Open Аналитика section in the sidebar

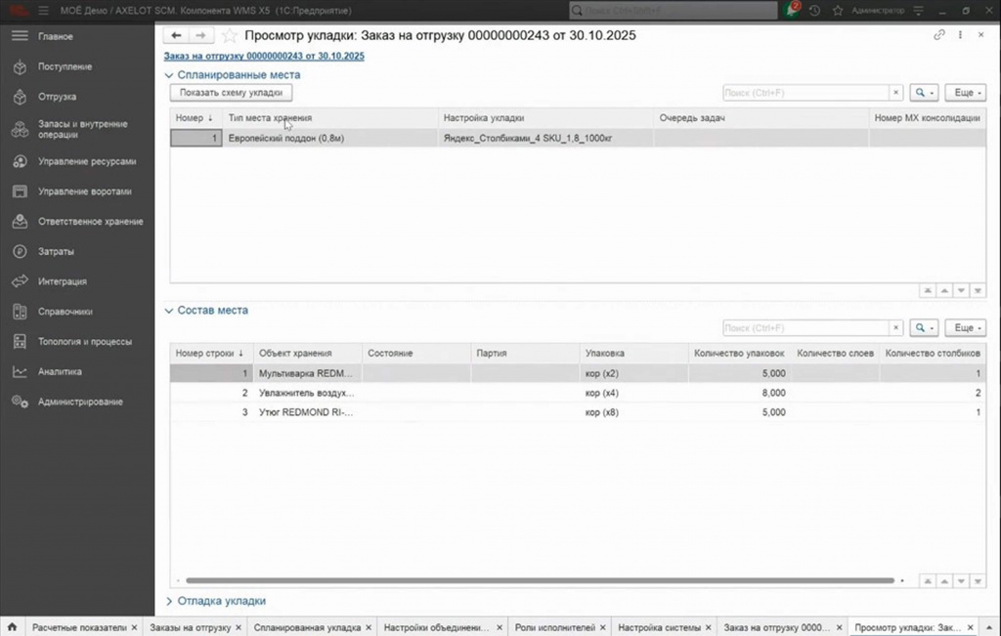(x=60, y=372)
